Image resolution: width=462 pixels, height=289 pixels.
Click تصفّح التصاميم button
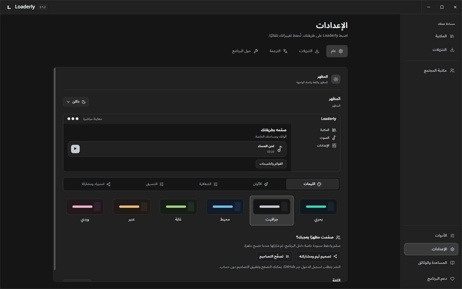coord(275,256)
